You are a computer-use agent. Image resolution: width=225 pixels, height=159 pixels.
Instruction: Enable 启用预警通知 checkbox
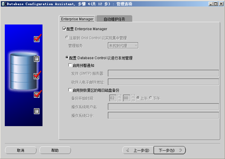click(70, 65)
